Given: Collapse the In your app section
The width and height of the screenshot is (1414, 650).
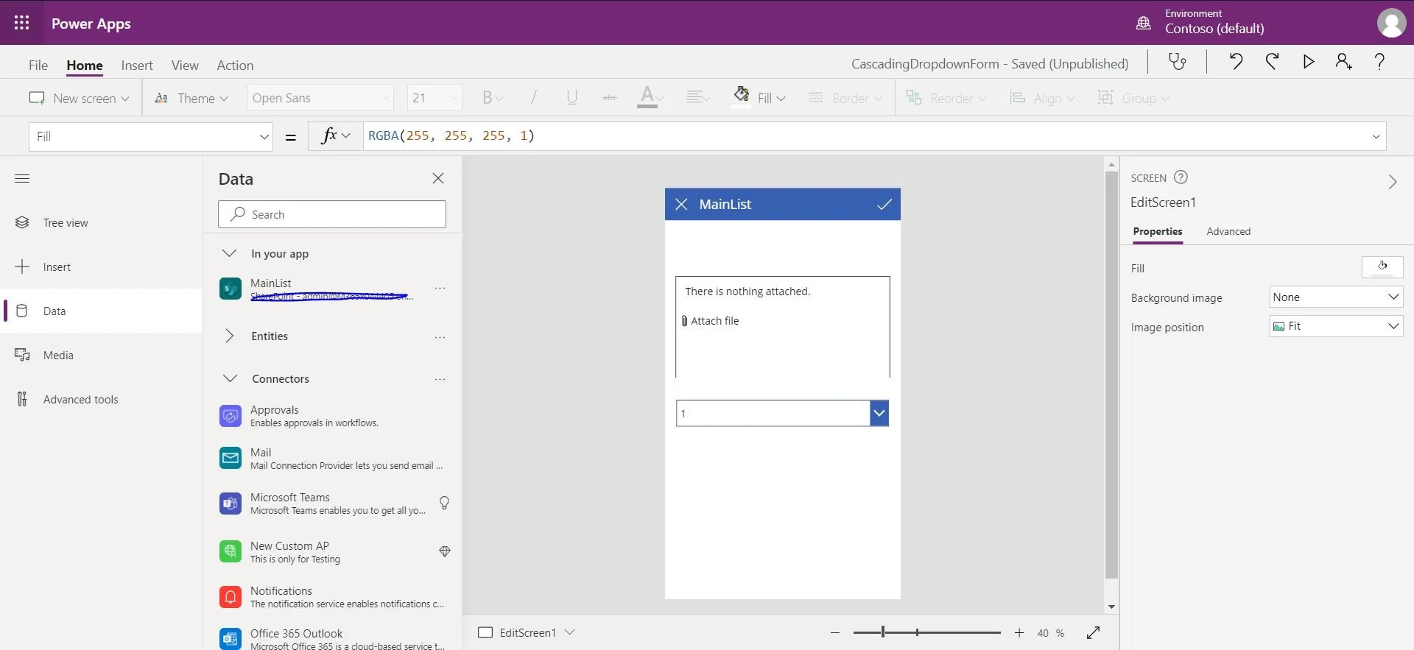Looking at the screenshot, I should click(230, 253).
